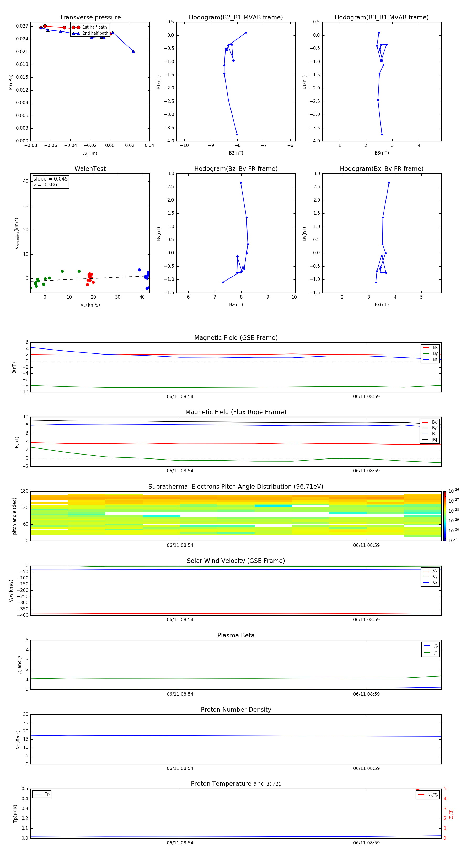Click '06/11 08:54' tick under GSE magnetic field plot

180,397
